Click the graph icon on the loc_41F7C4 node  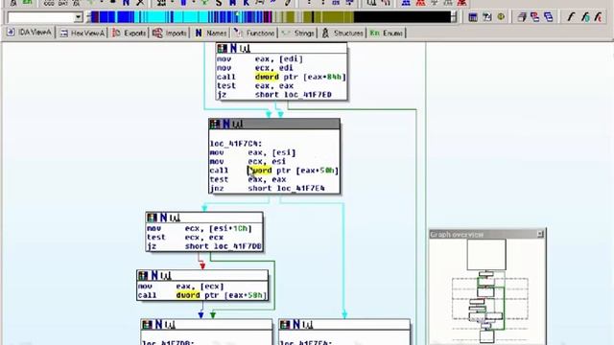click(x=237, y=124)
